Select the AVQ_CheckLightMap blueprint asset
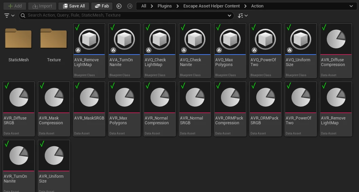Screen dimensions: 359x192 pos(160,51)
